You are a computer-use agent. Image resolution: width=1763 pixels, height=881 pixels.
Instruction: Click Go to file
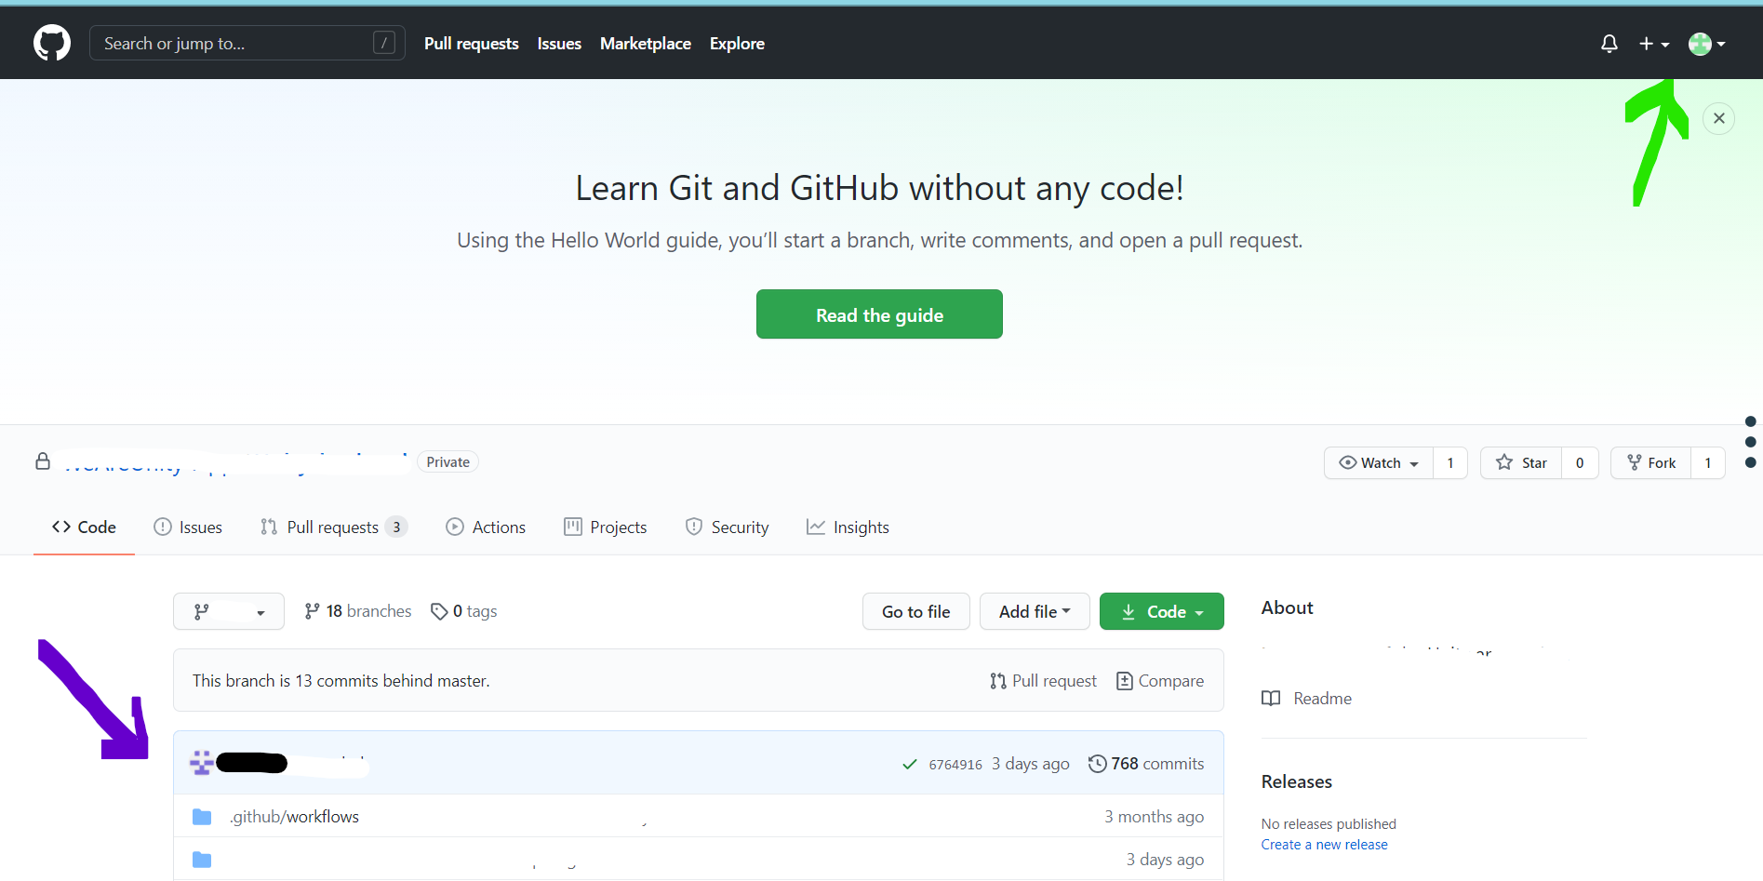pos(916,611)
